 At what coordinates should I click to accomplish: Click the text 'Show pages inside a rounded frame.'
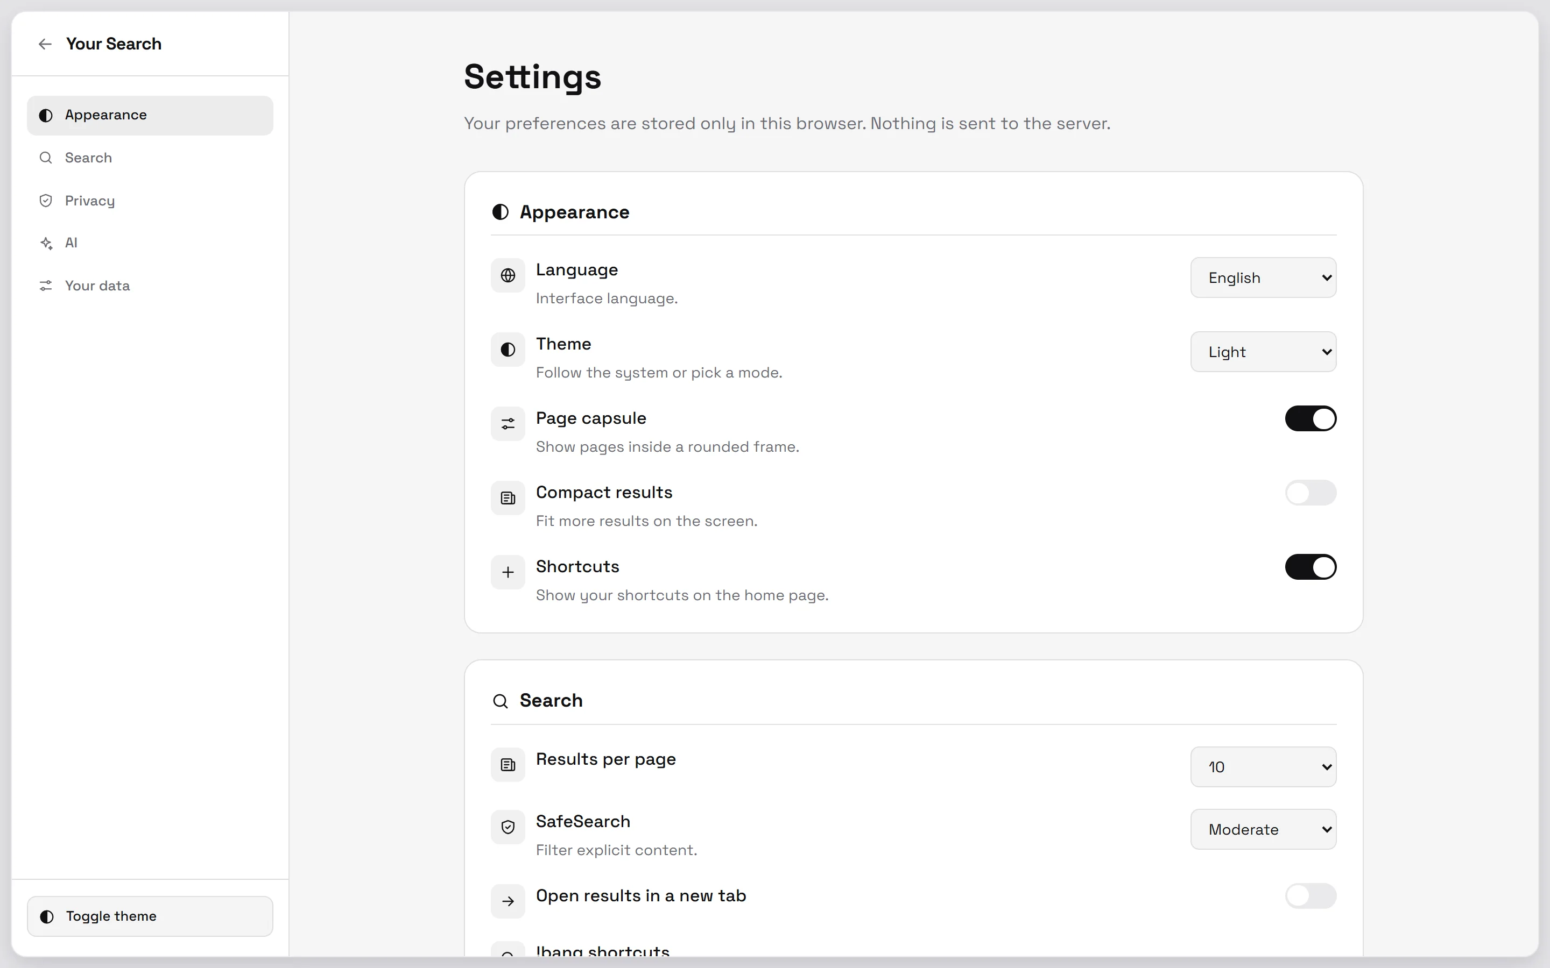667,447
